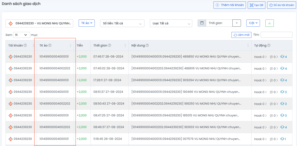Focus the Tìm search input field
The image size is (297, 146).
276,35
